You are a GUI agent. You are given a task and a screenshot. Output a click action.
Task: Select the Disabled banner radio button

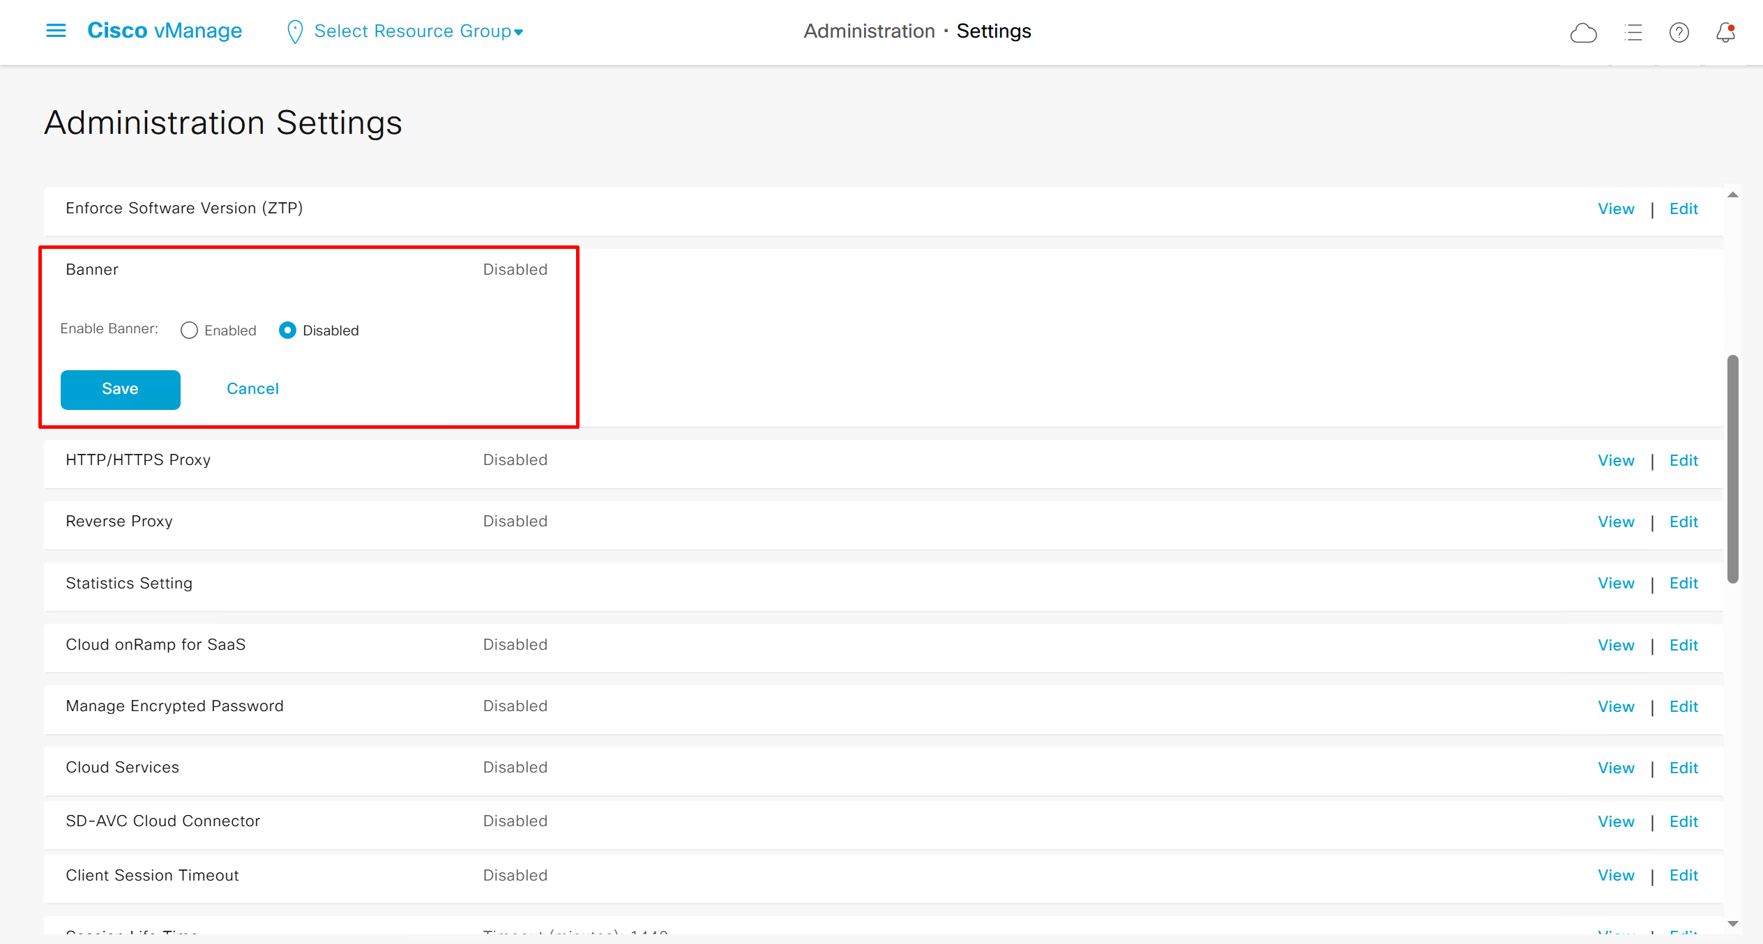[287, 330]
